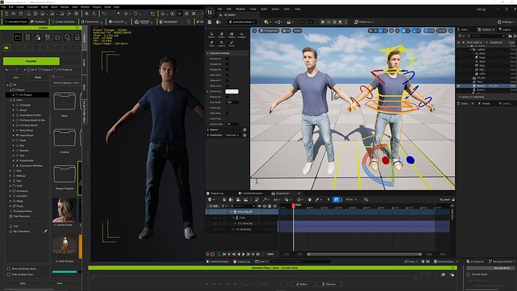Open Unreal Actor menu
This screenshot has width=517, height=291.
click(x=287, y=9)
